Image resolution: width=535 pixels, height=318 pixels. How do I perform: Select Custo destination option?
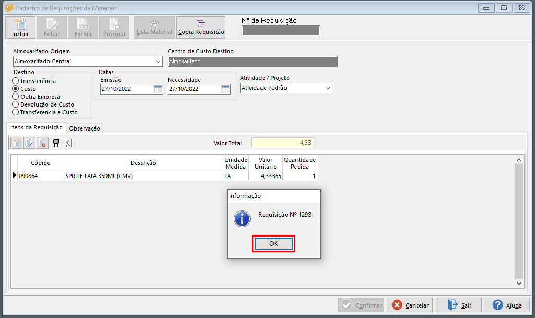(x=24, y=89)
